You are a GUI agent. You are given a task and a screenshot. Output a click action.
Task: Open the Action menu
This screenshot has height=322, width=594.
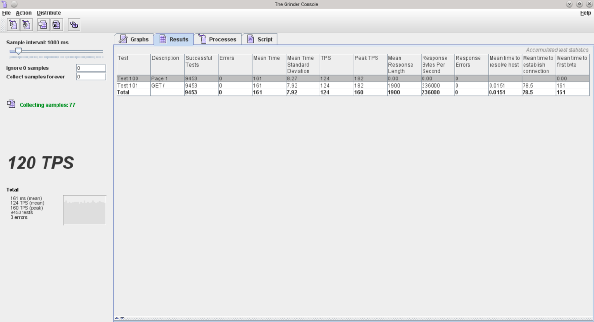(x=23, y=13)
